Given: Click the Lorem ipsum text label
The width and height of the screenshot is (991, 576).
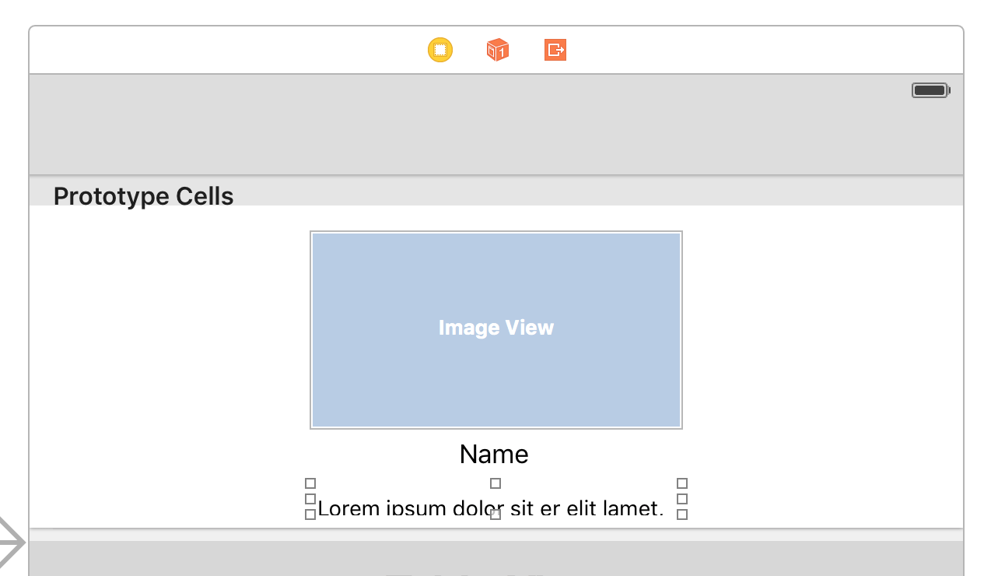Looking at the screenshot, I should click(404, 508).
